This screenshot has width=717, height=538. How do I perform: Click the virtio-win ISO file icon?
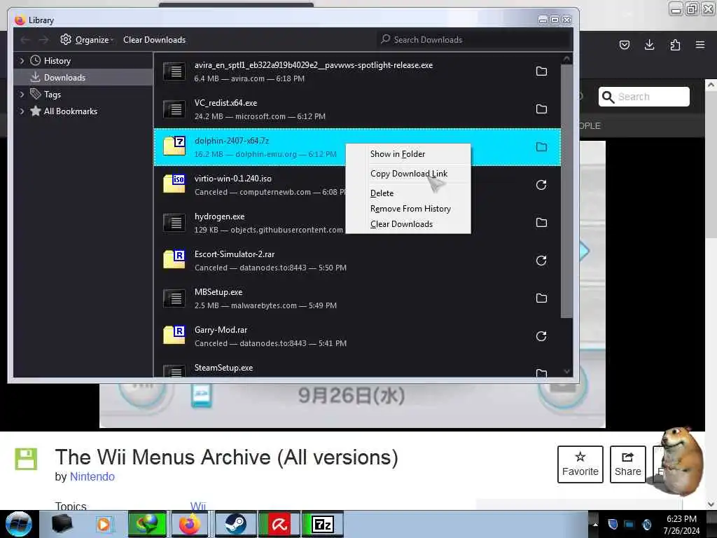pyautogui.click(x=174, y=184)
